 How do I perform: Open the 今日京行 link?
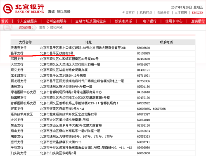[128, 13]
